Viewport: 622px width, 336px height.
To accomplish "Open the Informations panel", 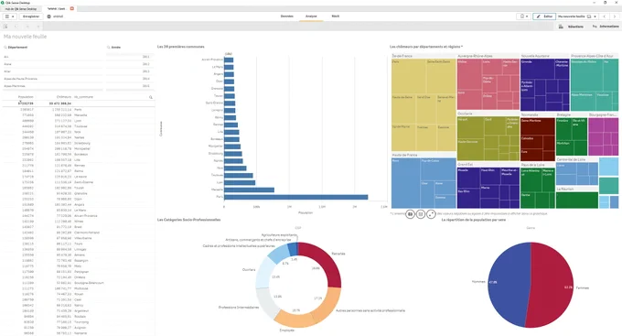I will pyautogui.click(x=606, y=27).
